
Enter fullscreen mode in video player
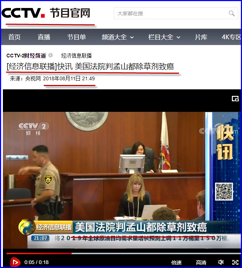click(235, 262)
